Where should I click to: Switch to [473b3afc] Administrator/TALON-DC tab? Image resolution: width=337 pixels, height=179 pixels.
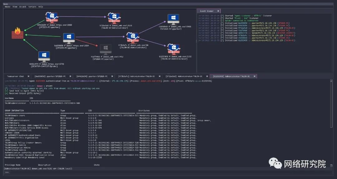(x=136, y=76)
